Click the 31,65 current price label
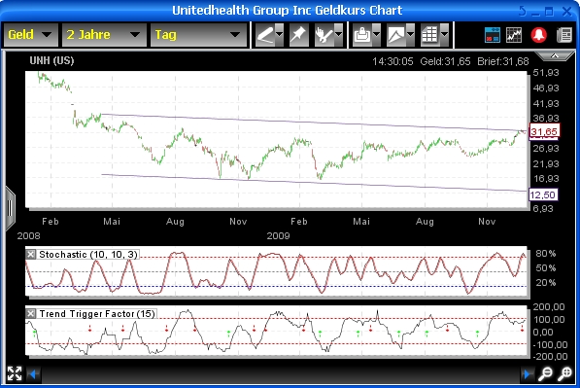580x388 pixels. coord(544,131)
